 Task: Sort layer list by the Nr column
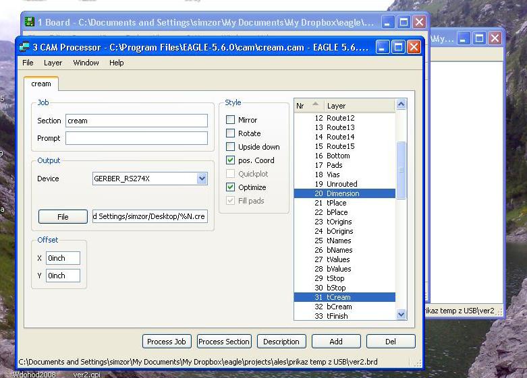coord(308,105)
